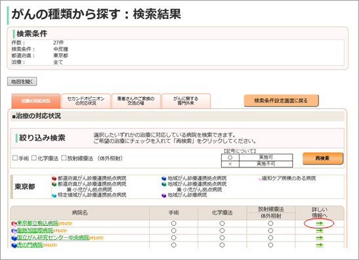
Task: Click 手術 circle mark for 東京都立駒込病院
Action: tap(174, 223)
